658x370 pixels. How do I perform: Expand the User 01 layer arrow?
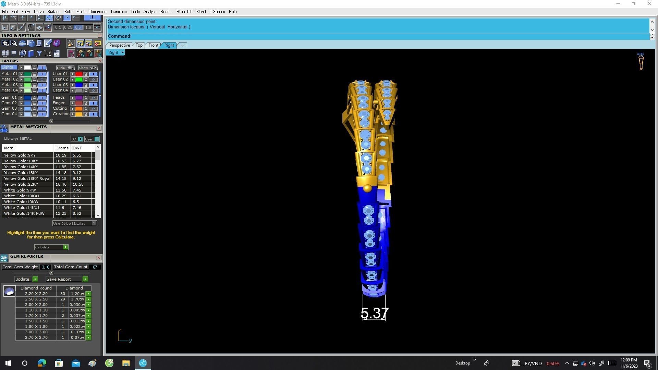click(x=72, y=74)
